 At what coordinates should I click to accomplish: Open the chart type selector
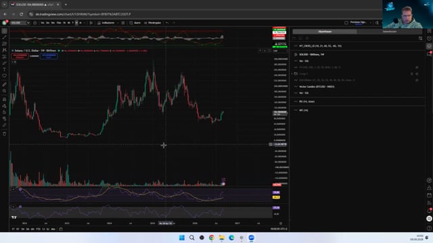(x=91, y=23)
